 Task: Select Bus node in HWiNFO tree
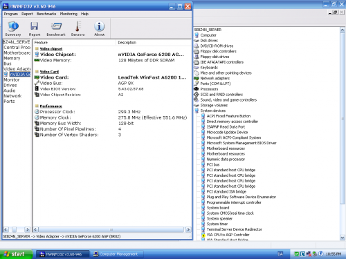pyautogui.click(x=8, y=64)
